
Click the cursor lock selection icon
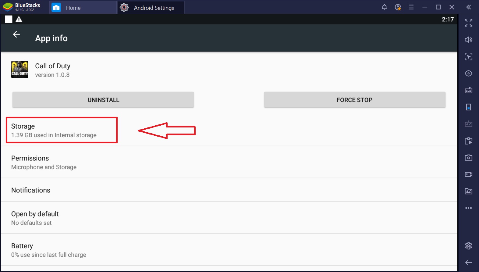pyautogui.click(x=469, y=56)
